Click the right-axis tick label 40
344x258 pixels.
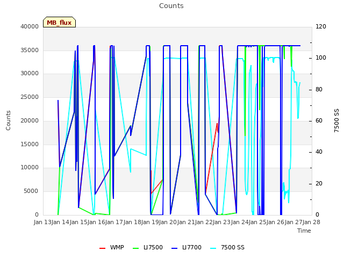pos(319,152)
